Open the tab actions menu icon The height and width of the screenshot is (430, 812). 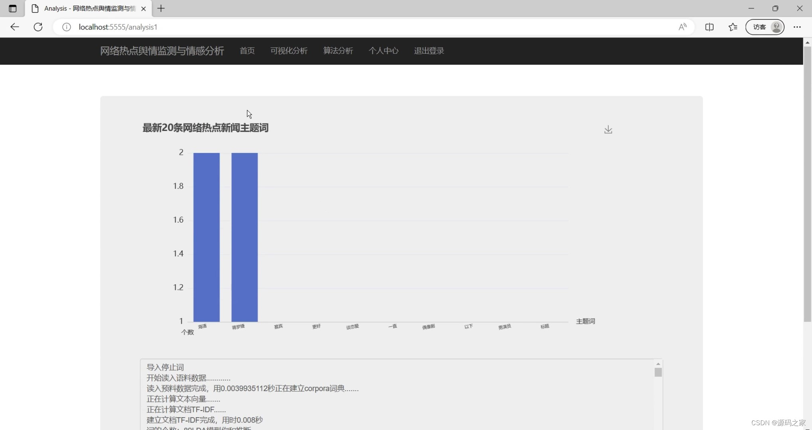pyautogui.click(x=13, y=8)
